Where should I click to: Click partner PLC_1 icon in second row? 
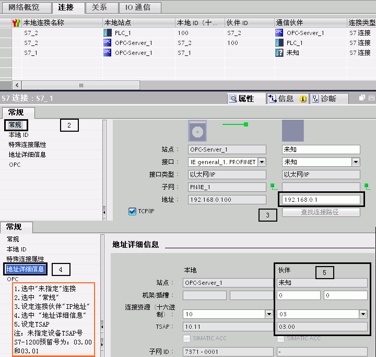click(279, 43)
